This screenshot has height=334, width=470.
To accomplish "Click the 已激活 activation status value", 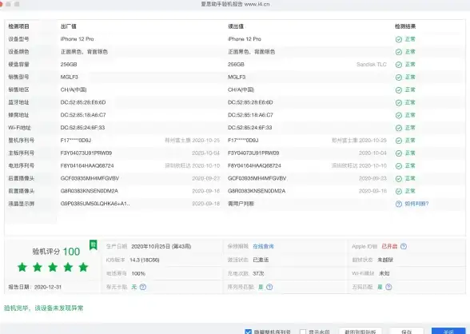I will [x=261, y=260].
